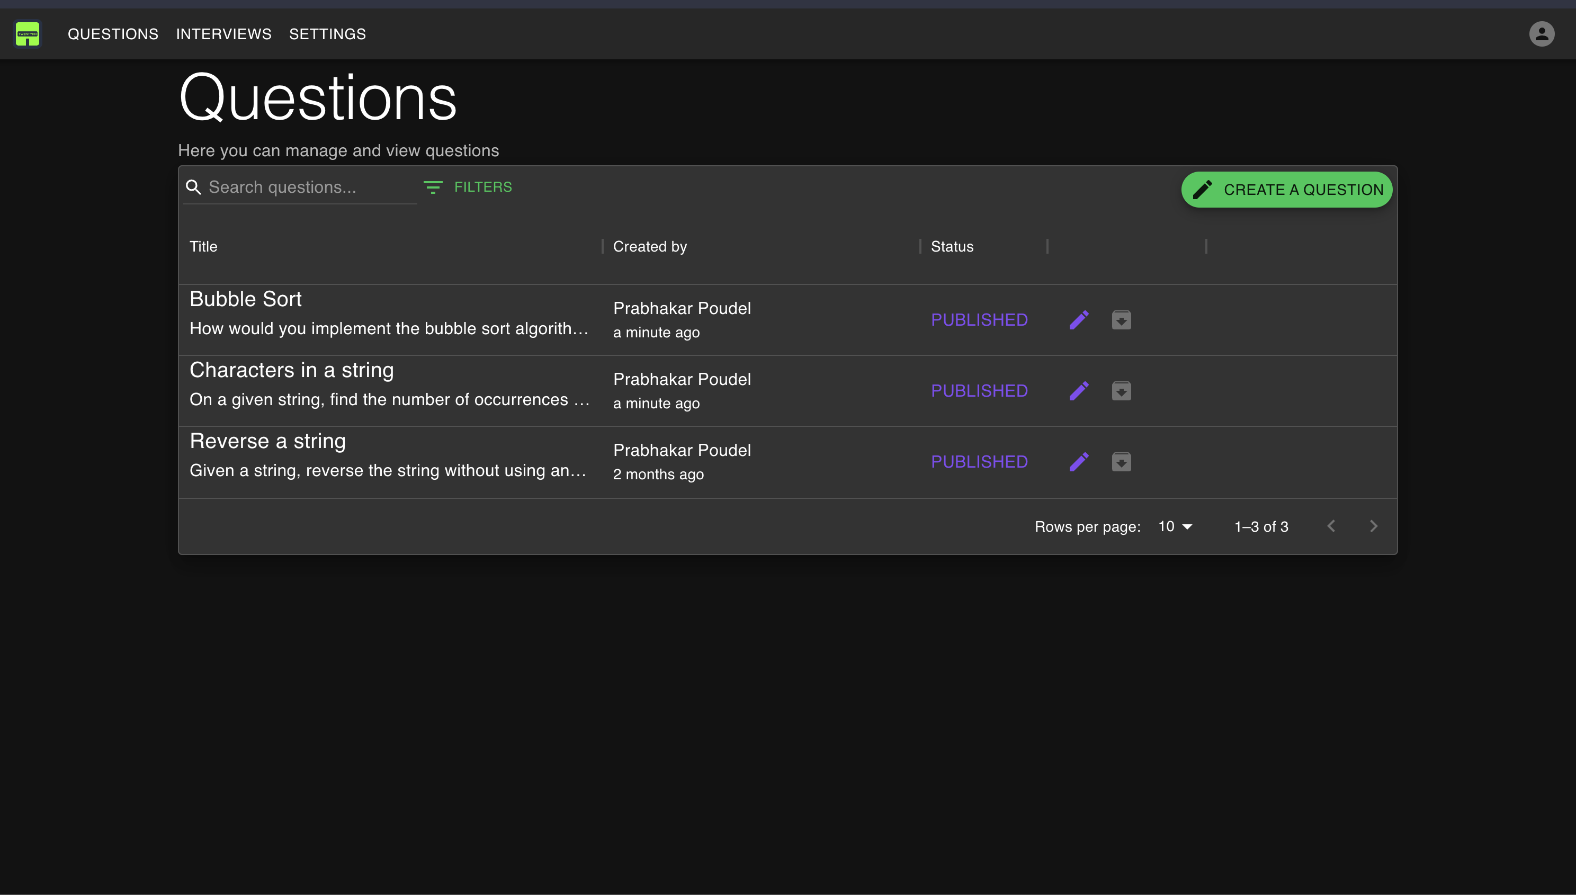Archive the Characters in a string question

pyautogui.click(x=1121, y=391)
